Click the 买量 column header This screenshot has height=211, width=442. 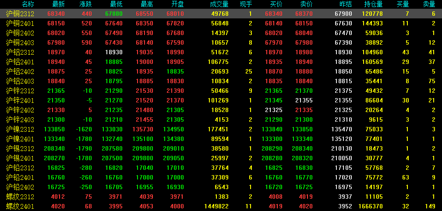(403, 4)
